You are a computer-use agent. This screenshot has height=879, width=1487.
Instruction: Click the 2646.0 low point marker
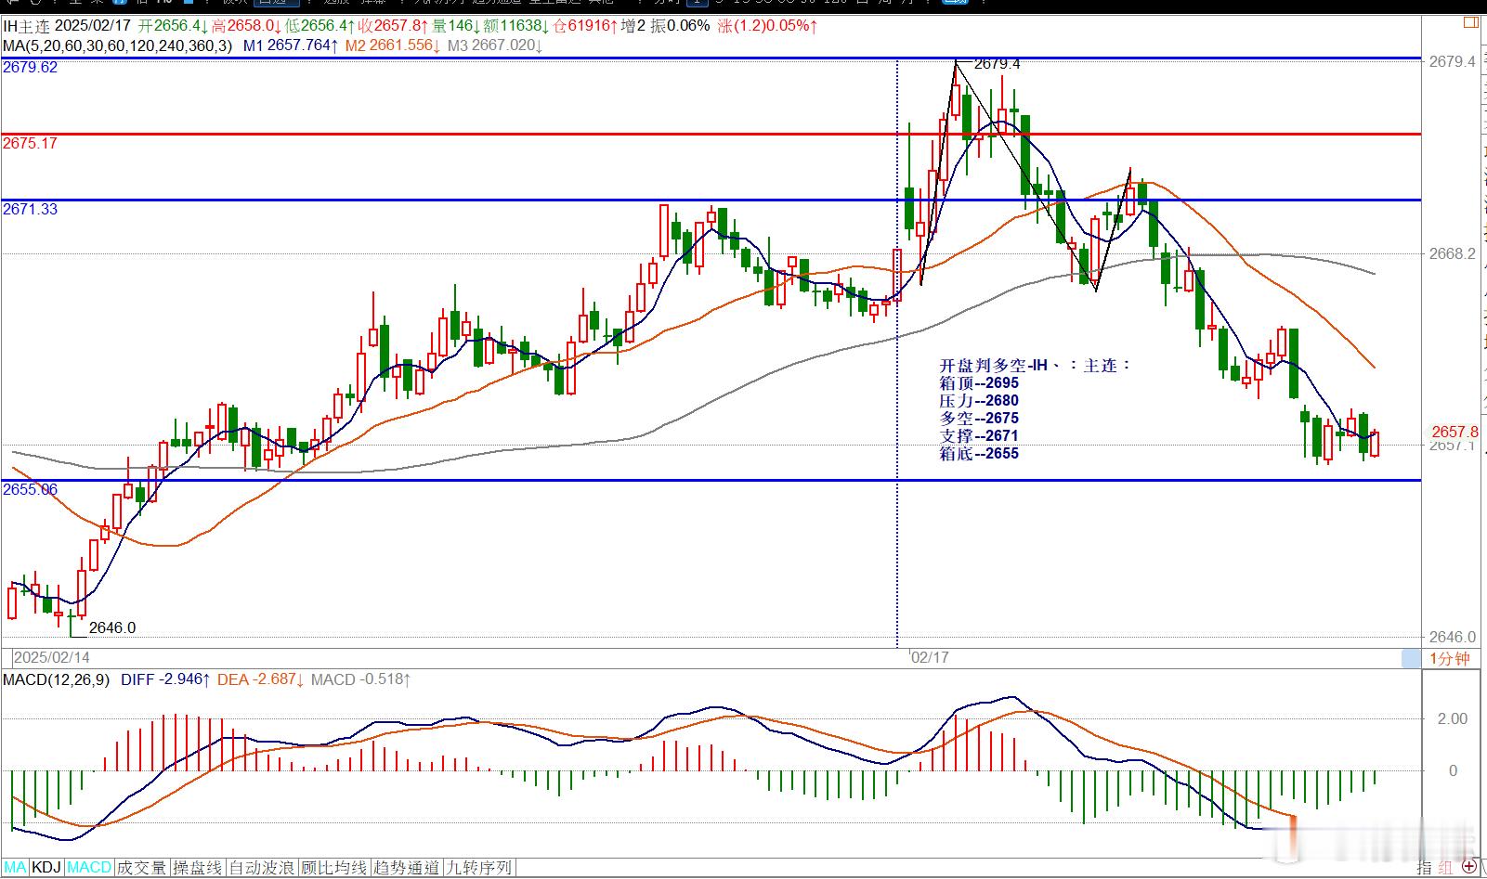click(112, 628)
